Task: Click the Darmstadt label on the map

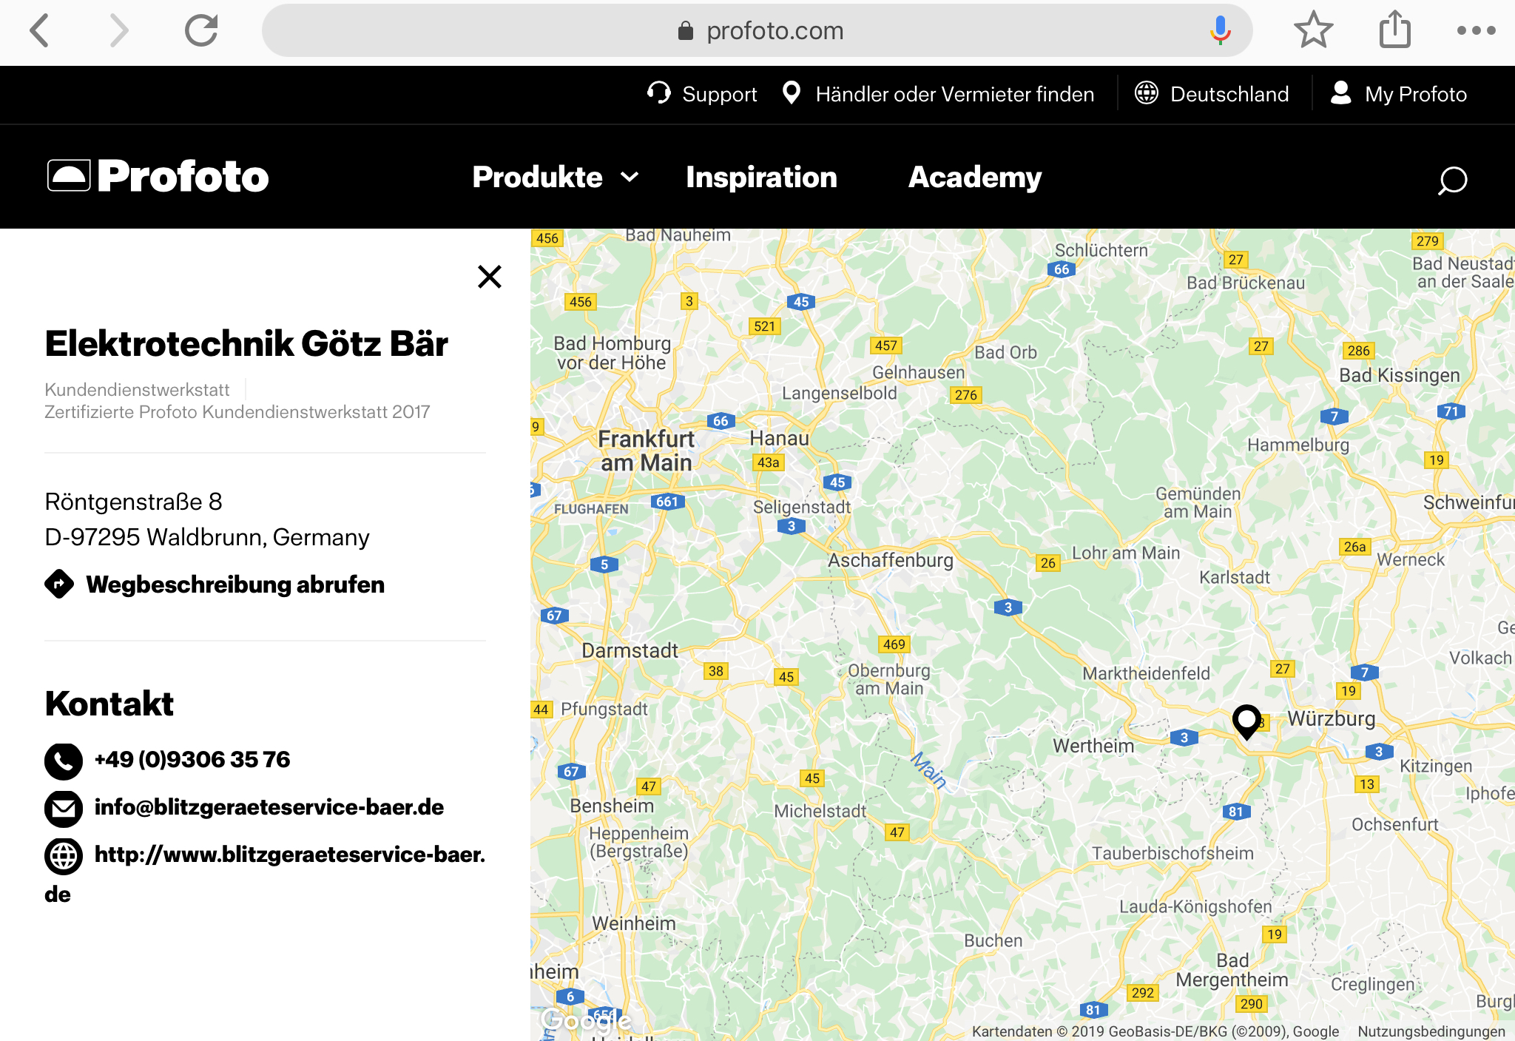Action: click(x=630, y=650)
